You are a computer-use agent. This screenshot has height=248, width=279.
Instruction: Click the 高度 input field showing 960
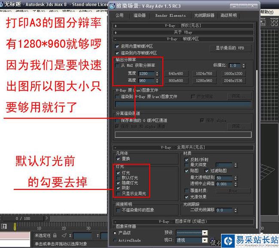(x=146, y=81)
